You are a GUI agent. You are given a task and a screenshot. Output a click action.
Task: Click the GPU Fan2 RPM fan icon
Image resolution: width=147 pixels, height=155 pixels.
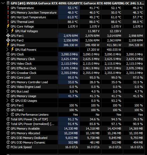tap(8, 40)
